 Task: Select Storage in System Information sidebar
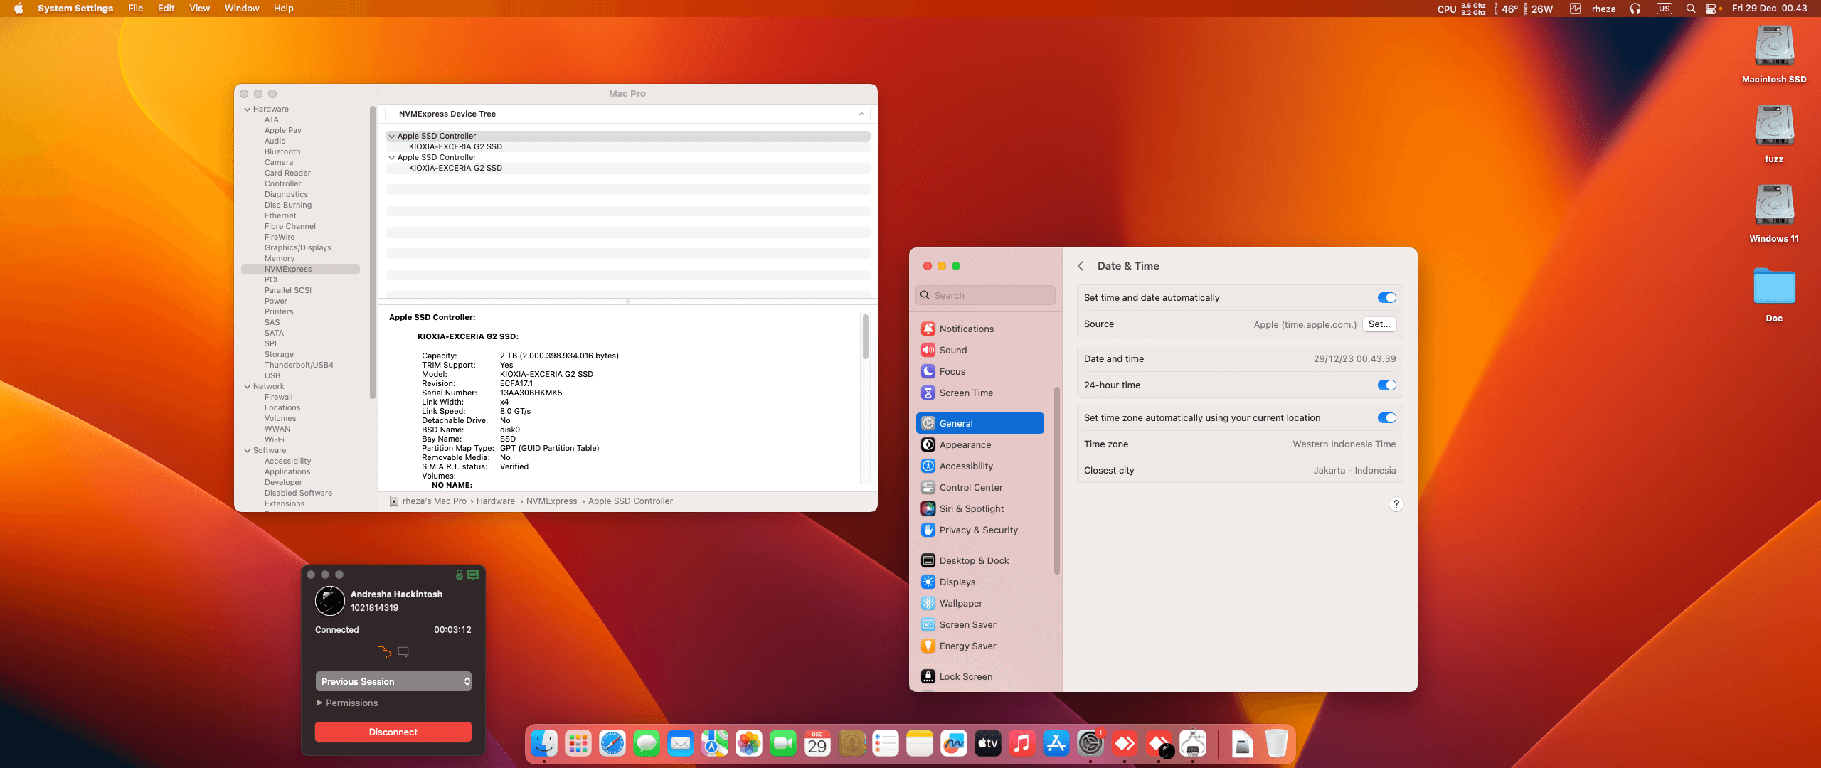(x=279, y=355)
